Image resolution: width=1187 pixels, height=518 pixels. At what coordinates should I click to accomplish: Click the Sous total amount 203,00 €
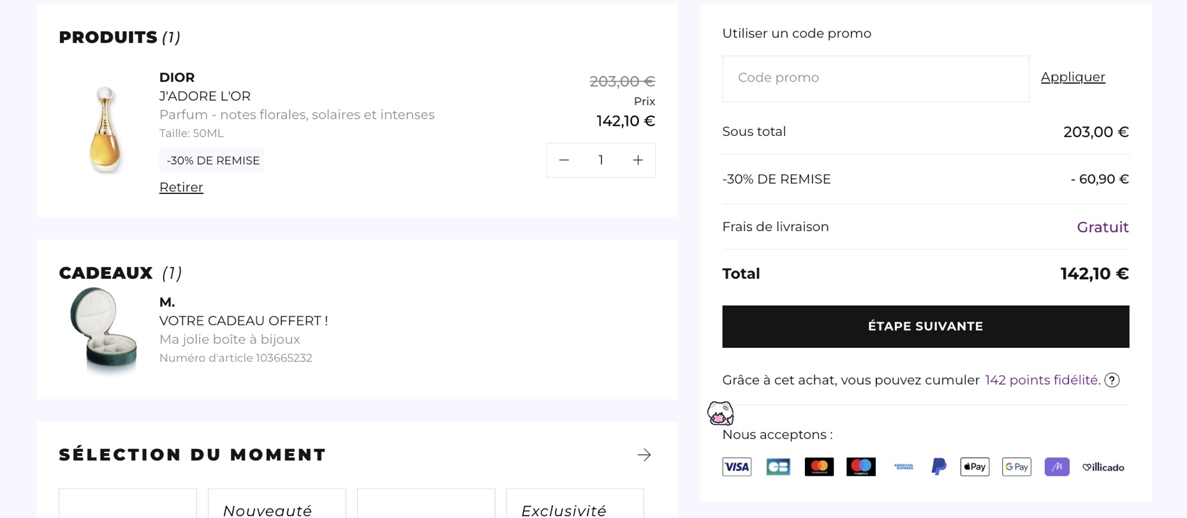pos(1096,132)
